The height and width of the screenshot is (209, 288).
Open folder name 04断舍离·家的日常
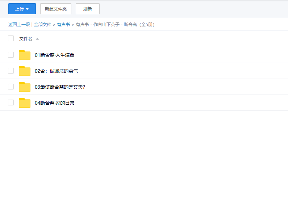pos(55,103)
